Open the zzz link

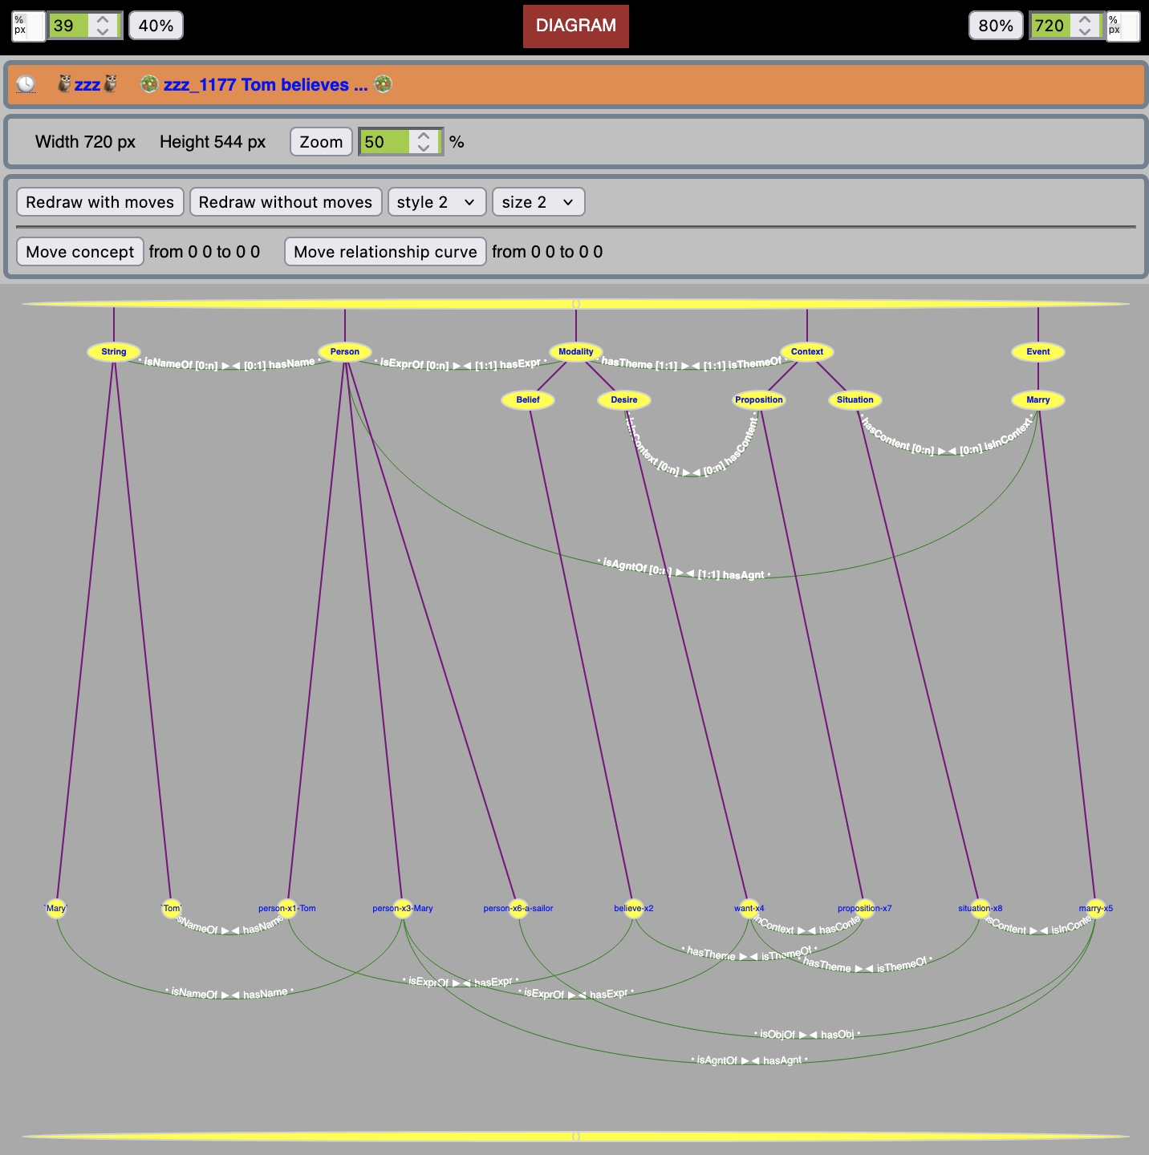87,84
